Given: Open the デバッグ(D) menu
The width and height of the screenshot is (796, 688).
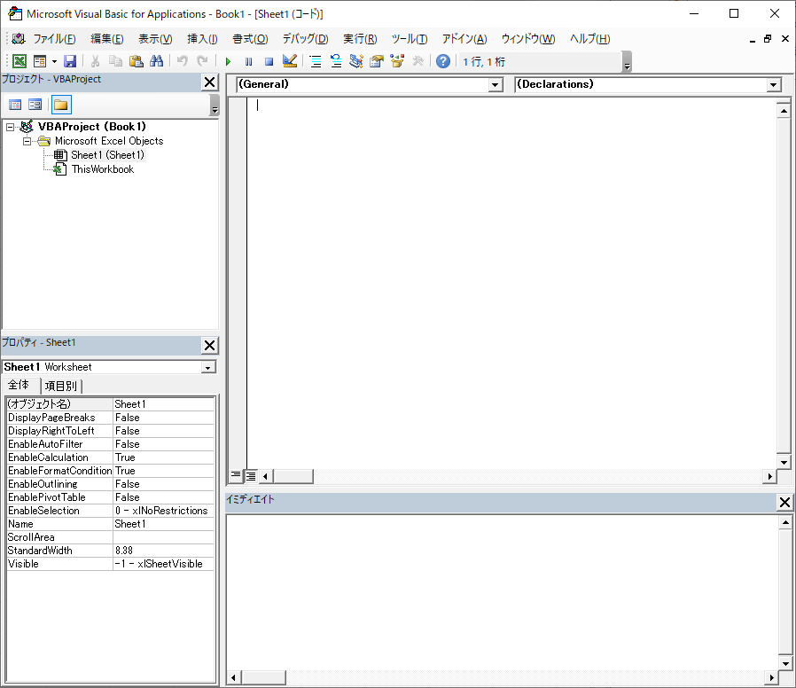Looking at the screenshot, I should pyautogui.click(x=305, y=39).
